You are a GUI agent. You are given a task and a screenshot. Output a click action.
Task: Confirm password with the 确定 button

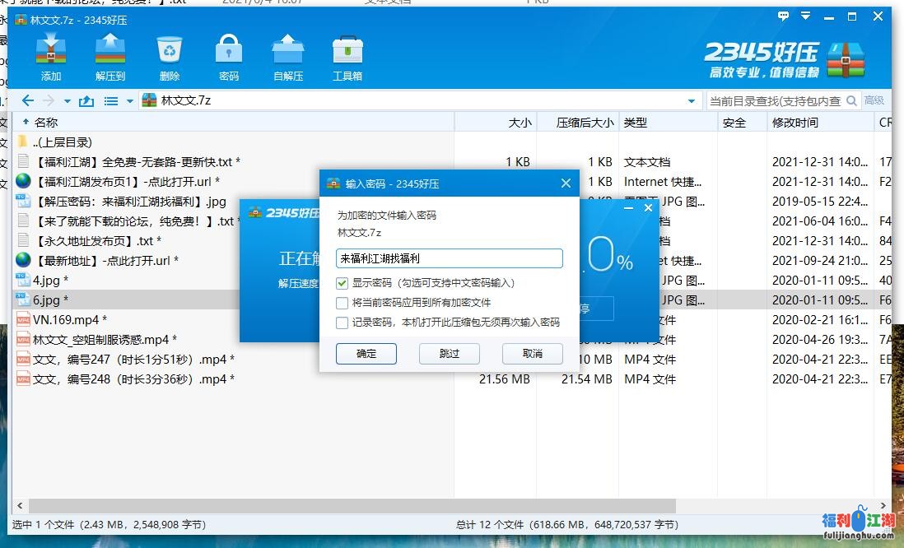coord(366,354)
